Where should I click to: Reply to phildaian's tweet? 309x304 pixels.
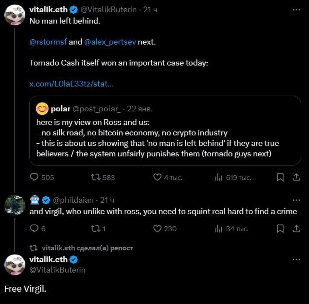click(x=35, y=228)
